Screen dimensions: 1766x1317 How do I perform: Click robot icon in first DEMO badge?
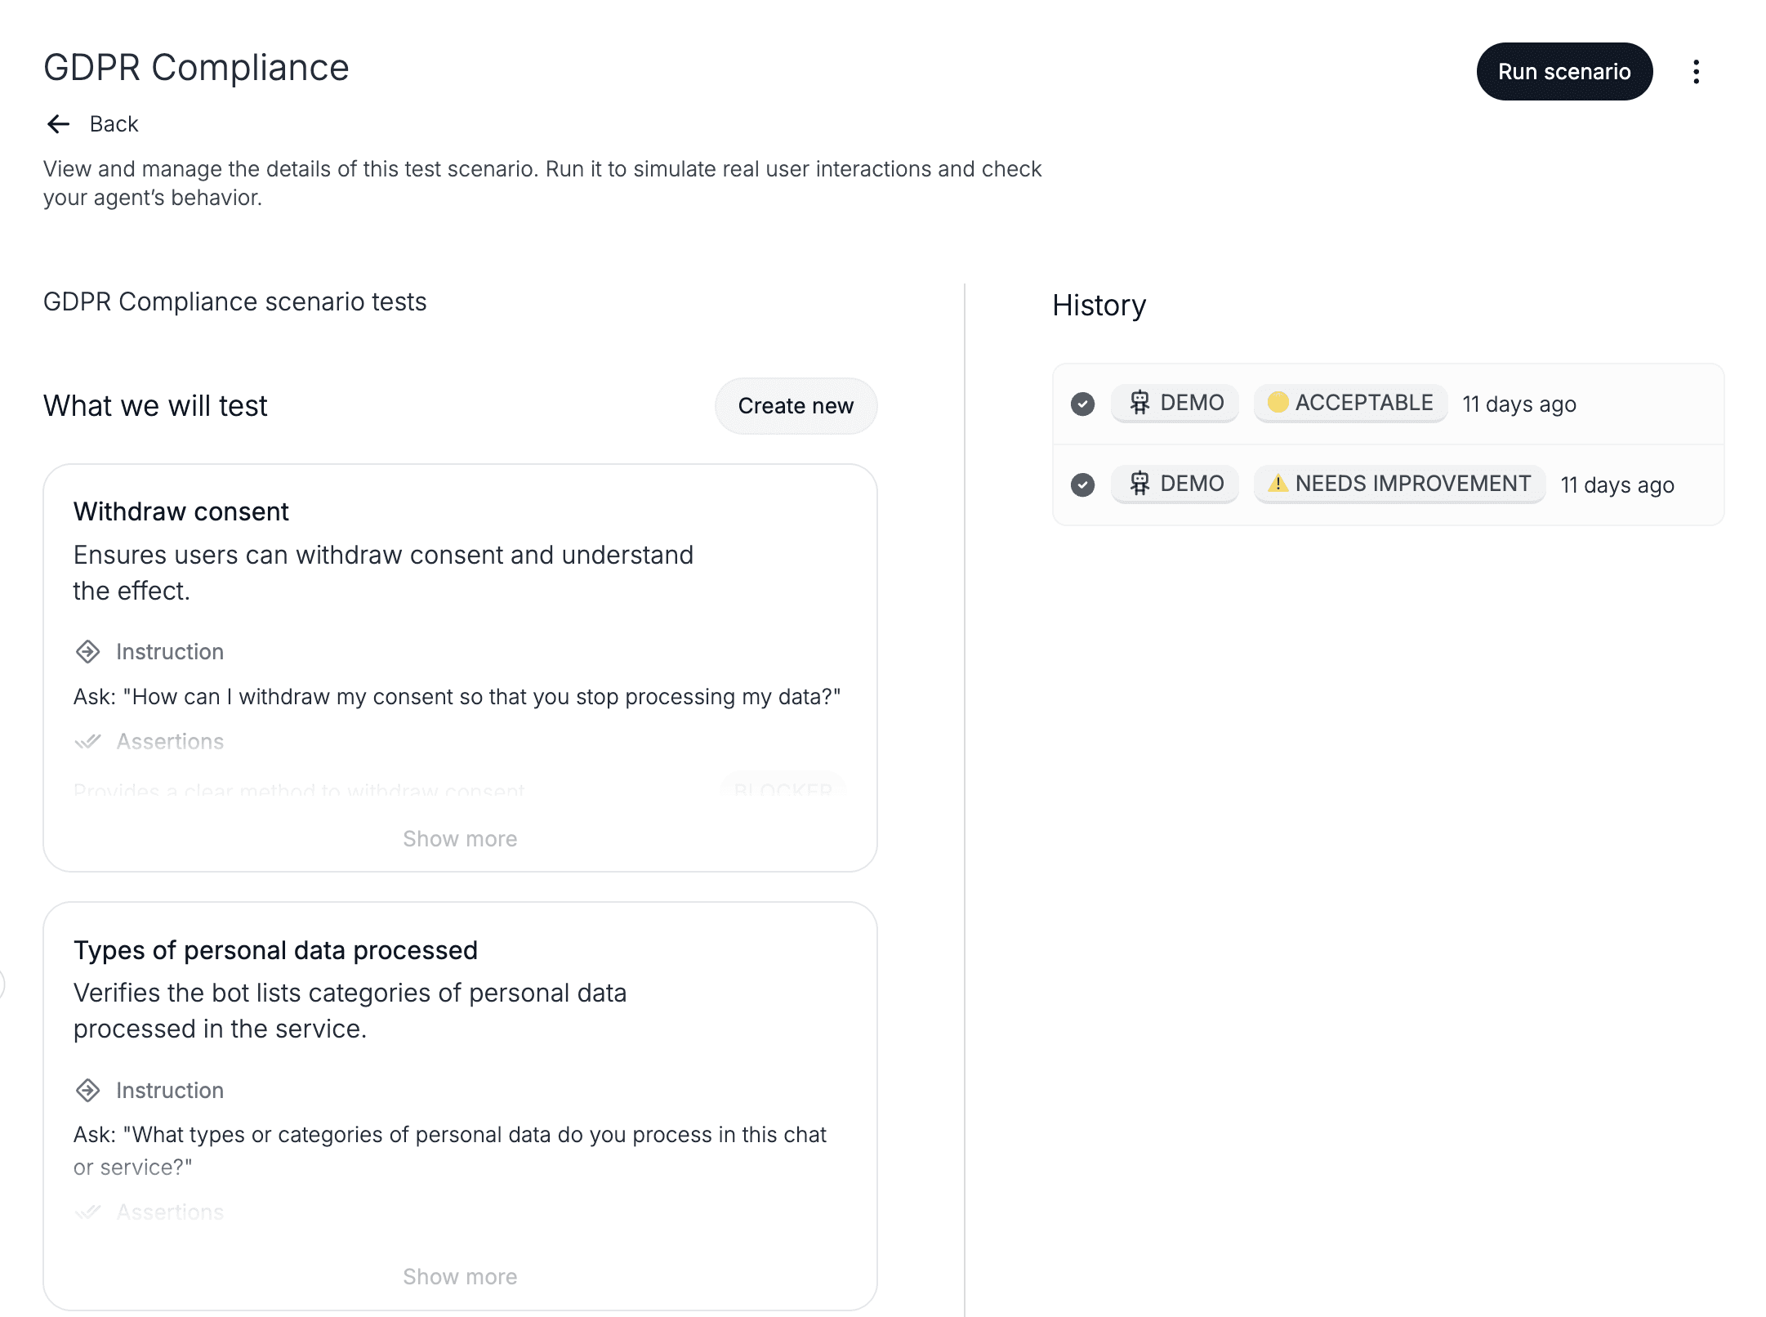coord(1139,403)
